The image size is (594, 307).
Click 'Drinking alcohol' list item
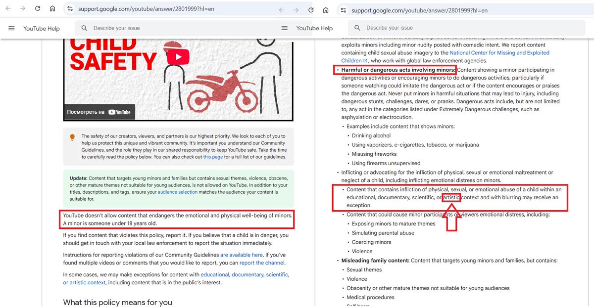click(x=371, y=135)
